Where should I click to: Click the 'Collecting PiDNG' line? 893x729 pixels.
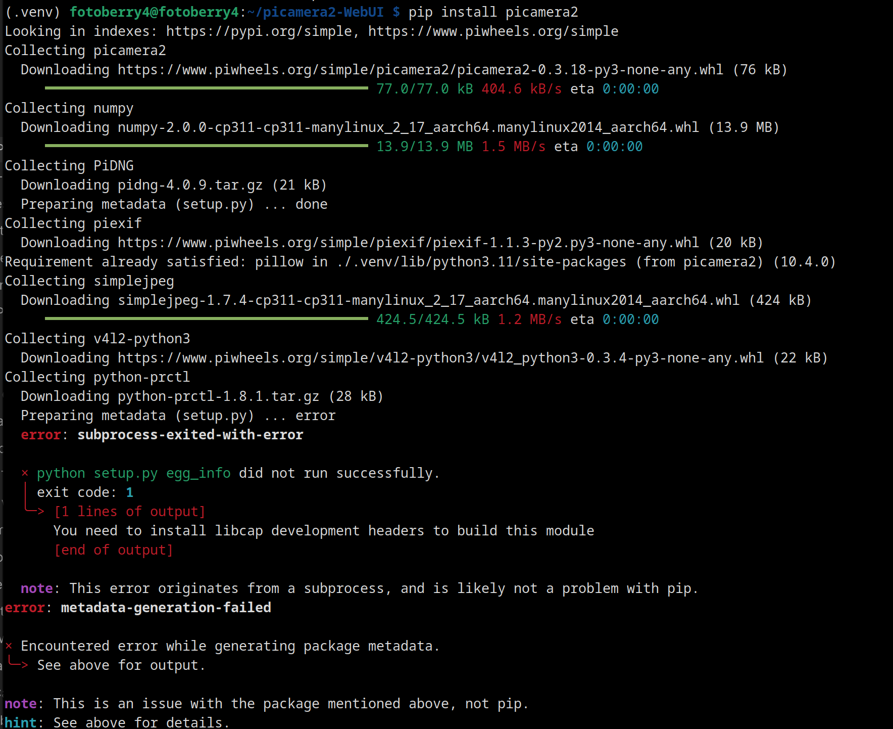pos(69,166)
